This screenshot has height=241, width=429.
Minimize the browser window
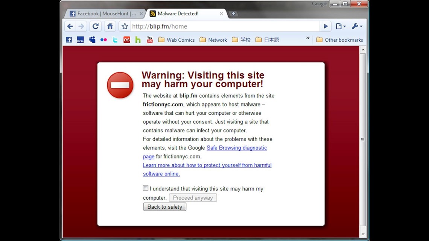pyautogui.click(x=335, y=4)
